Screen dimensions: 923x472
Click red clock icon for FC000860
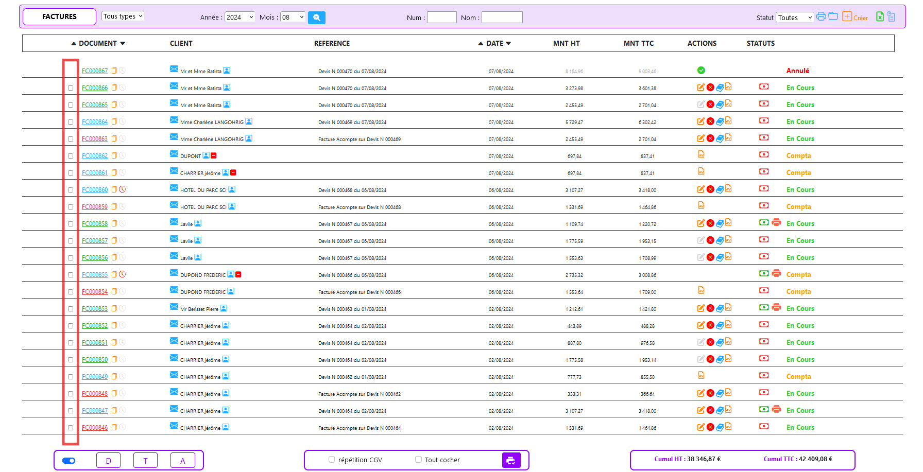click(122, 189)
